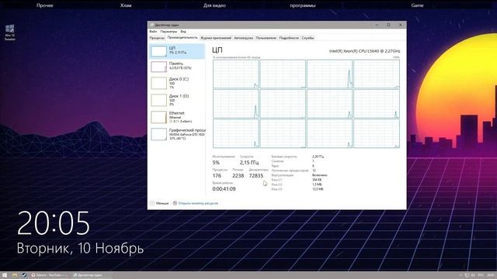
Task: Click the 20:05 desktop clock widget
Action: point(54,223)
